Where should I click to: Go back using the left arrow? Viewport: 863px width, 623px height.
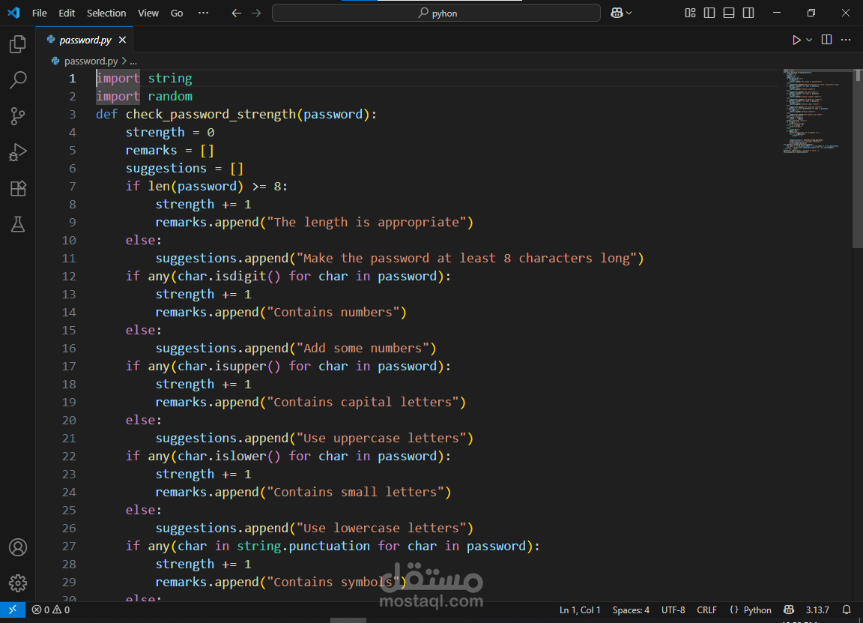point(237,13)
